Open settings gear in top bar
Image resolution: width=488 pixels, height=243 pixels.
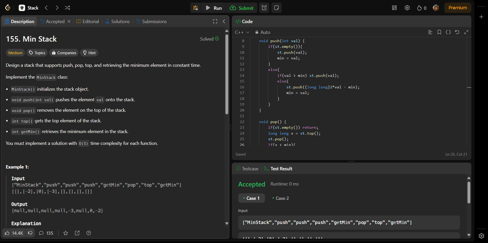pos(407,8)
